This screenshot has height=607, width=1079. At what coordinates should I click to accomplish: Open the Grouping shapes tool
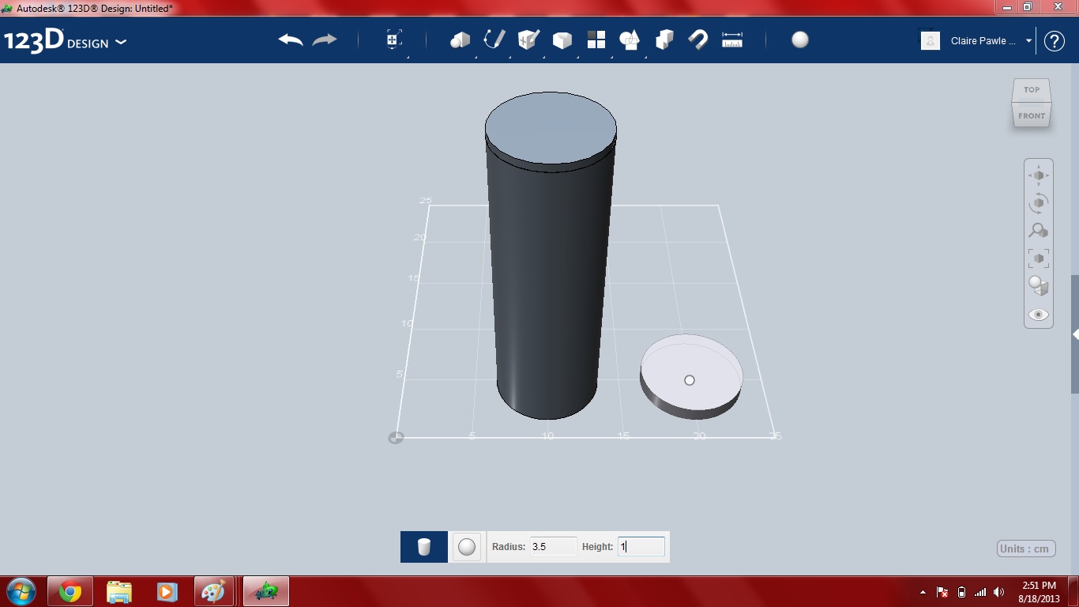(x=630, y=40)
